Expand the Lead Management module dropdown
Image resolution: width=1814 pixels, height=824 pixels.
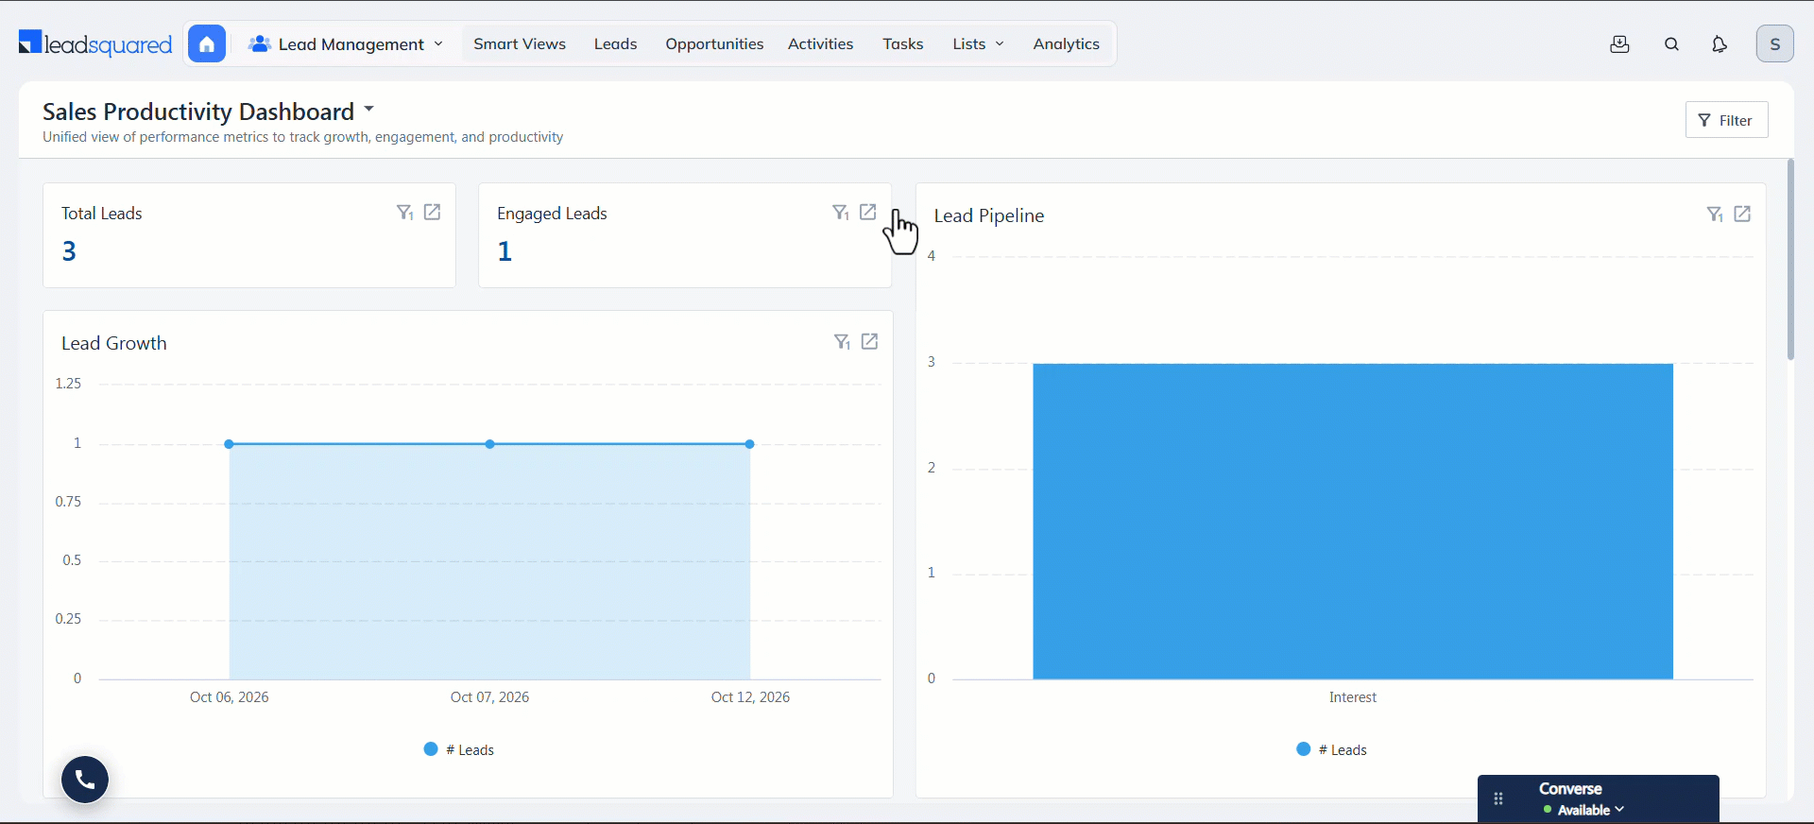point(346,44)
